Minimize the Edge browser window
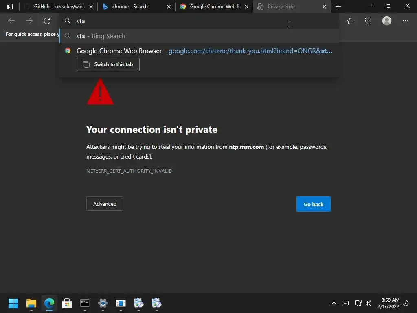417x313 pixels. pos(370,6)
